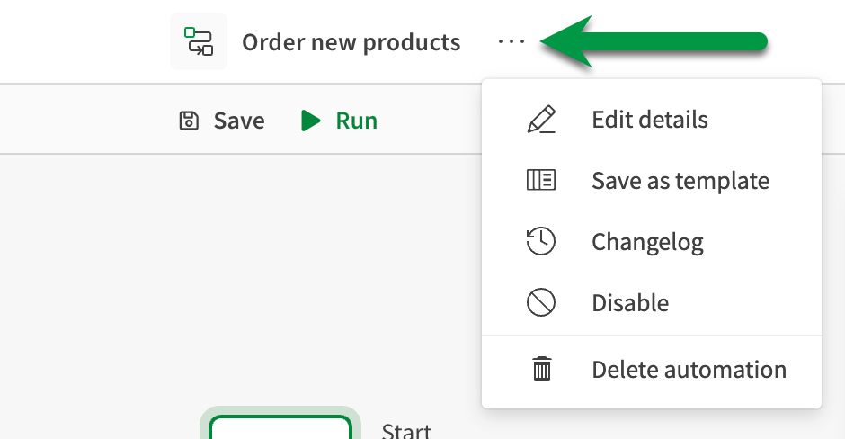
Task: Click the Changelog clock history icon
Action: [x=541, y=241]
